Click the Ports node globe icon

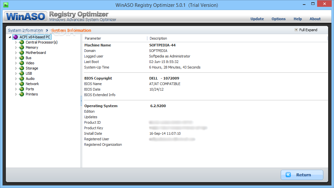tap(22, 89)
